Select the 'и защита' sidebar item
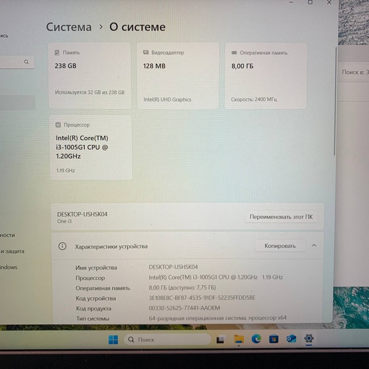This screenshot has height=369, width=369. [12, 251]
